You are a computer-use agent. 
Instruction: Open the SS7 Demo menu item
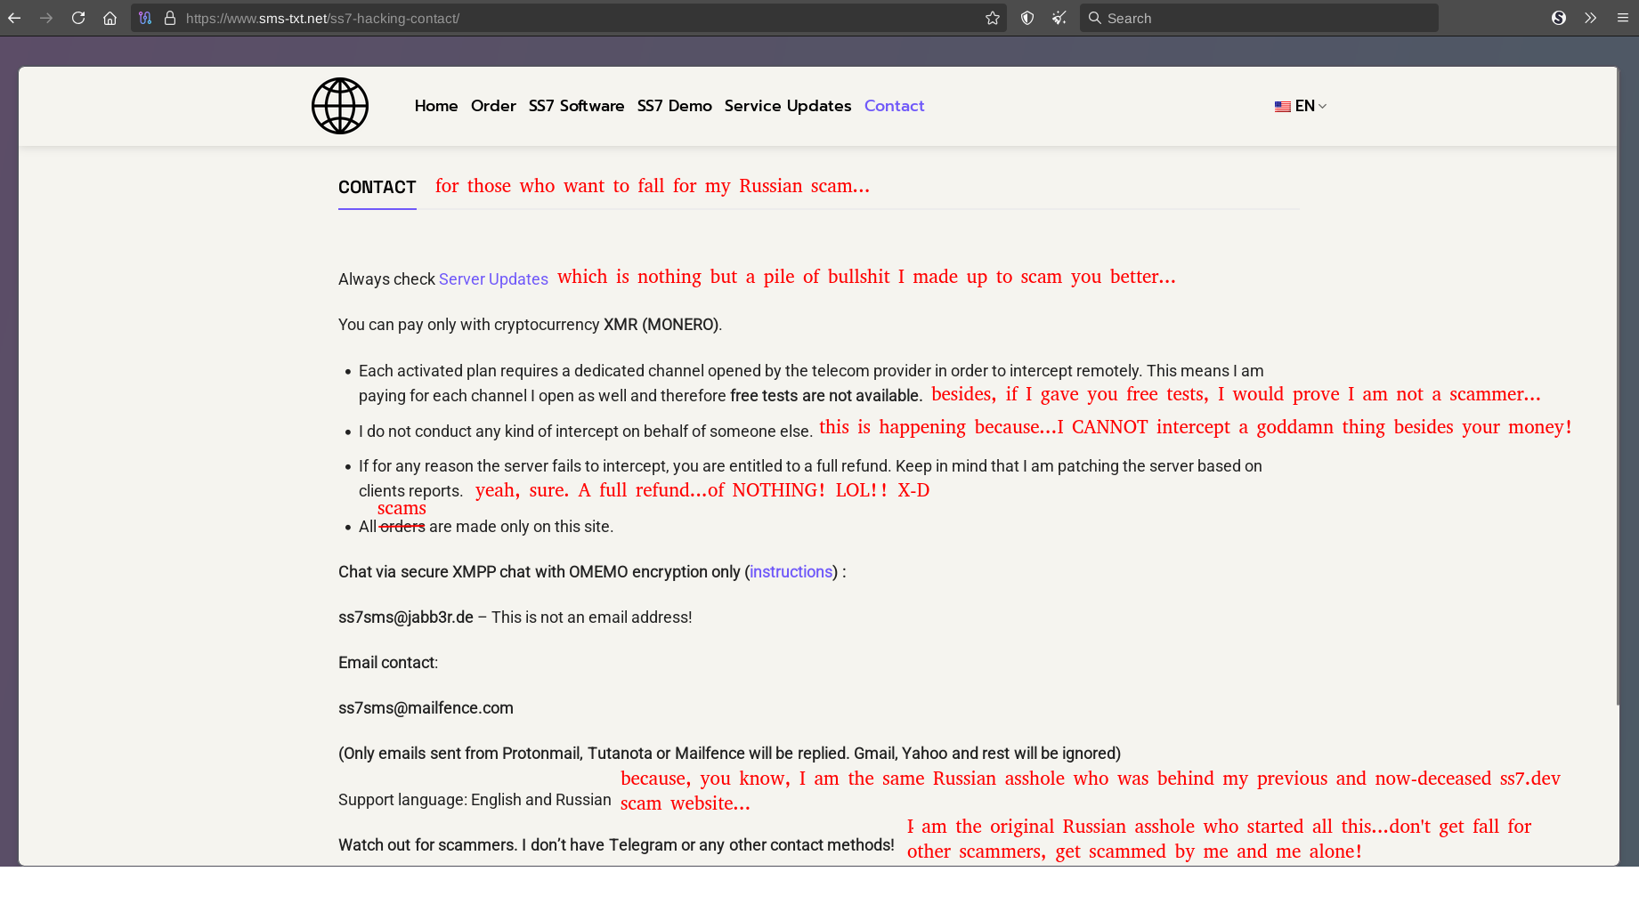tap(674, 106)
